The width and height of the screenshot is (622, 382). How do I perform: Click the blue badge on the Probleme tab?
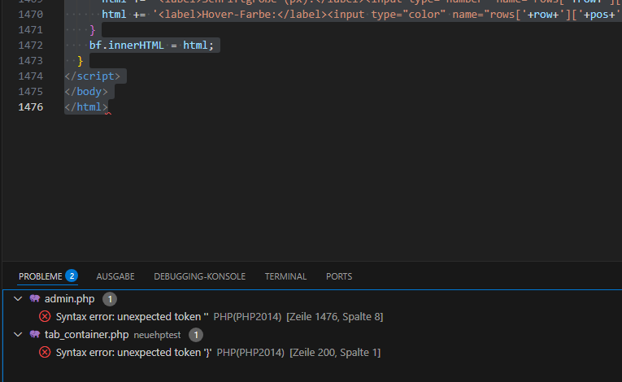click(x=72, y=276)
